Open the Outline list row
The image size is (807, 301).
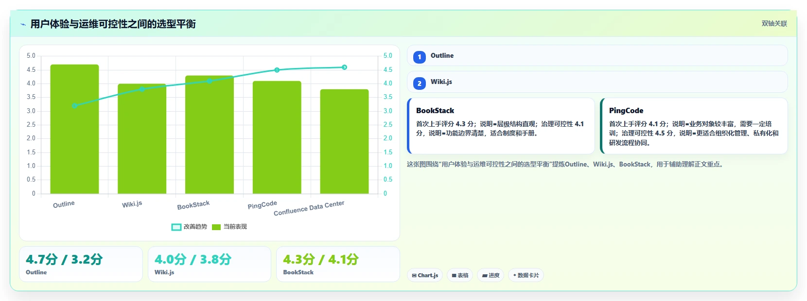[597, 55]
